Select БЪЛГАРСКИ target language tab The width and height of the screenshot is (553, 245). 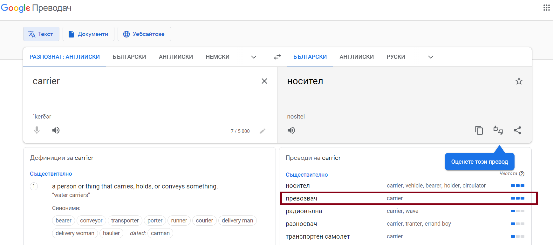click(x=310, y=57)
